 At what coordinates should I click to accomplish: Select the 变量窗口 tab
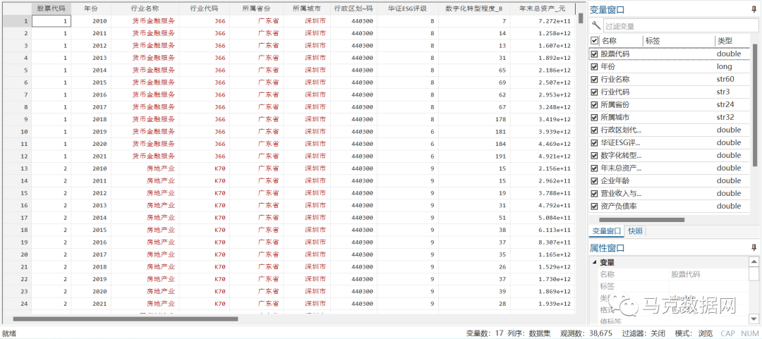click(607, 231)
